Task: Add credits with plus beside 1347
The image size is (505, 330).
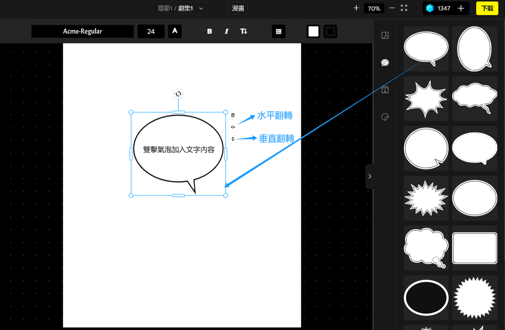Action: coord(461,8)
